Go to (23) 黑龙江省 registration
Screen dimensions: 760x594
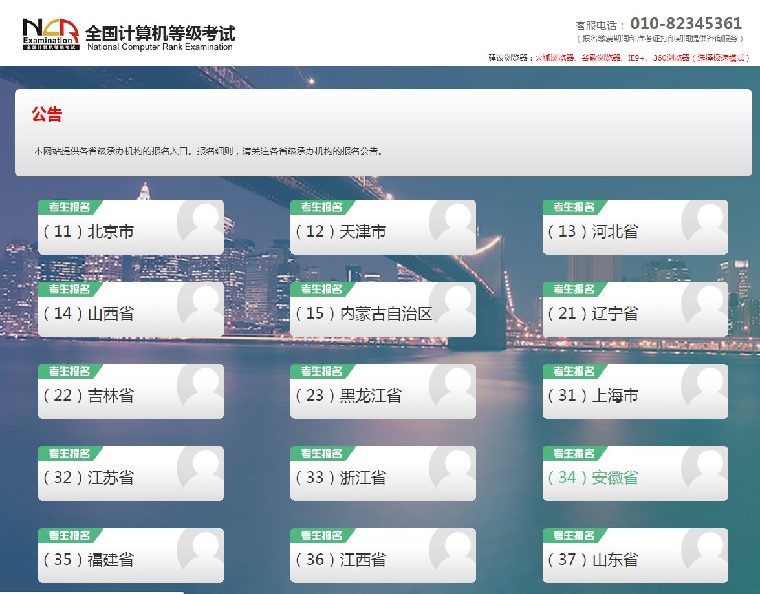[348, 396]
